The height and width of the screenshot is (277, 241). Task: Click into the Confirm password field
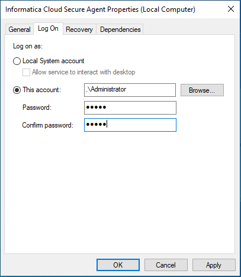130,125
